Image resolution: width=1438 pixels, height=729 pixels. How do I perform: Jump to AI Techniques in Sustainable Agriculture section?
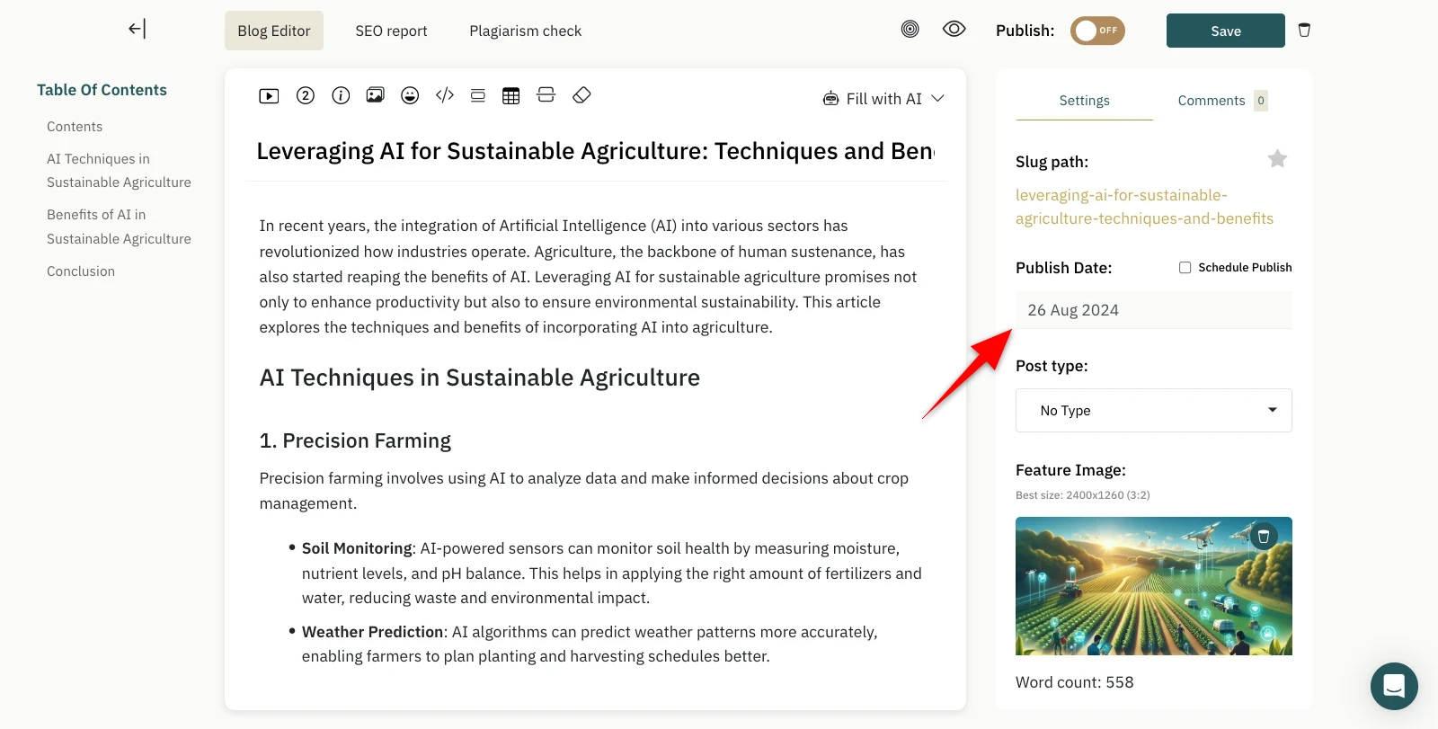(119, 171)
